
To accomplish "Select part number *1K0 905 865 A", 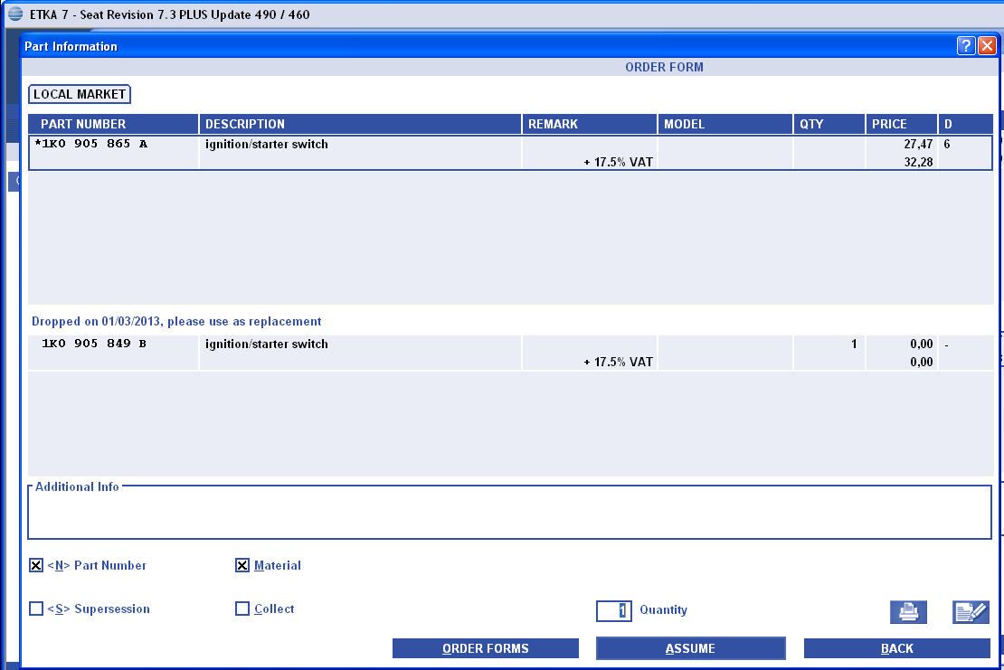I will [91, 144].
